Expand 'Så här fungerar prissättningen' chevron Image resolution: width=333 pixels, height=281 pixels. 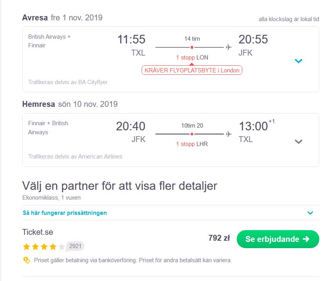coord(310,213)
